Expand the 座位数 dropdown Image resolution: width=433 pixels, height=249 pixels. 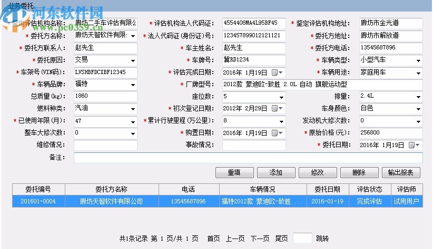(x=281, y=97)
